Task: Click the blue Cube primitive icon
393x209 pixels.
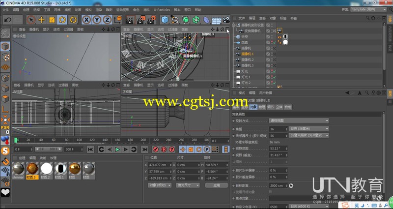Action: [165, 20]
